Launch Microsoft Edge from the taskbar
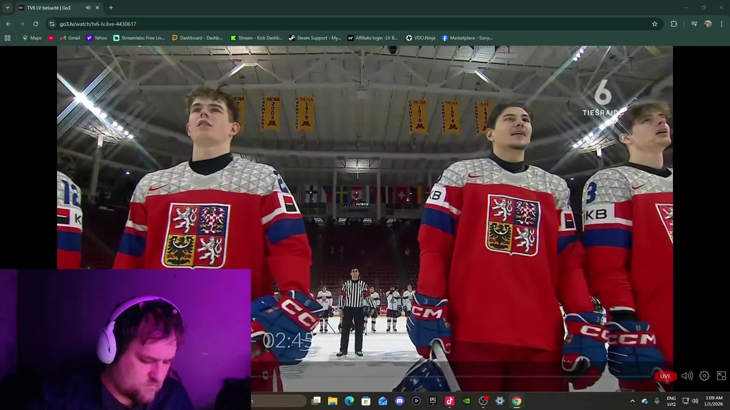 pos(349,401)
